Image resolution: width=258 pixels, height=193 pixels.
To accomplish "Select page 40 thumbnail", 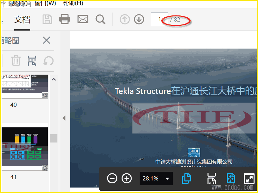I will 25,86.
